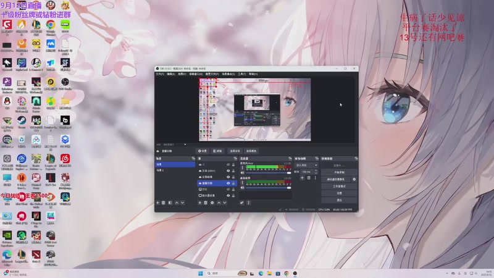
Task: Click the OBS preview canvas
Action: 255,110
